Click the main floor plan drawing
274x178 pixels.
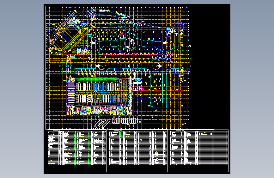(x=130, y=68)
